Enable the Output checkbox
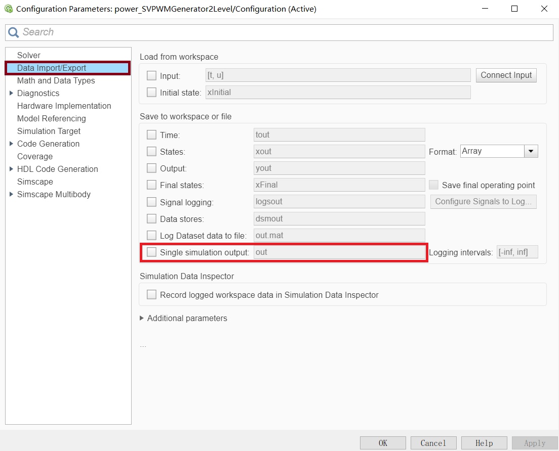The height and width of the screenshot is (451, 559). [151, 168]
